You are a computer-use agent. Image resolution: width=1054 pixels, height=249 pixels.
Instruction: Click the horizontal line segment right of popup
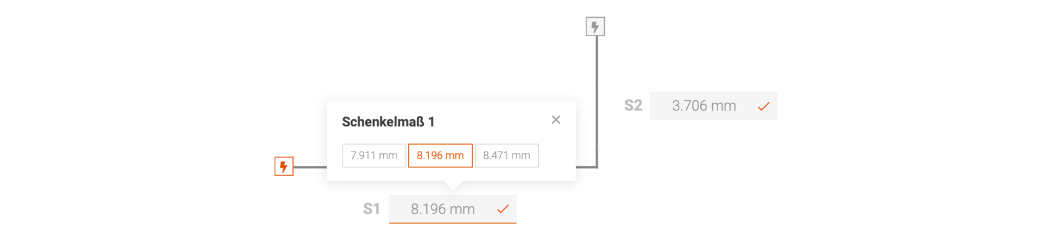(x=586, y=167)
